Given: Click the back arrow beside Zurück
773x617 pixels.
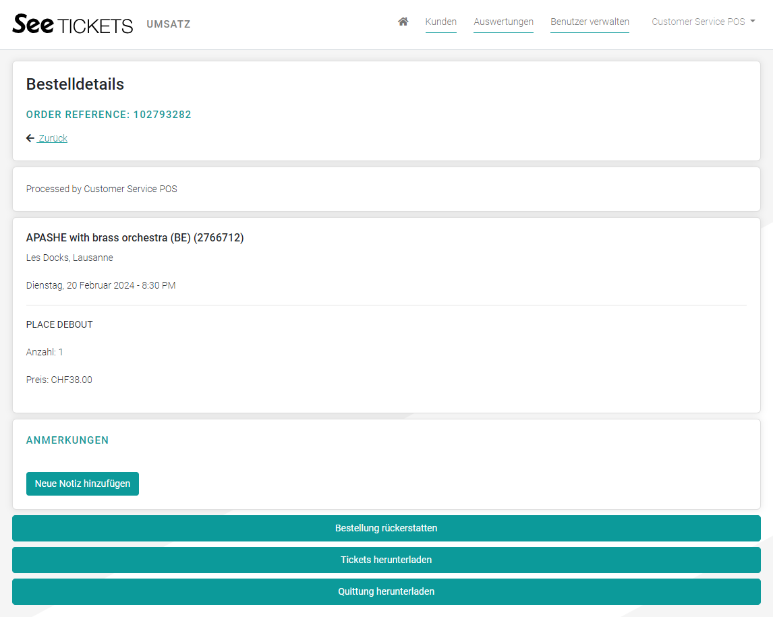Looking at the screenshot, I should pos(30,138).
